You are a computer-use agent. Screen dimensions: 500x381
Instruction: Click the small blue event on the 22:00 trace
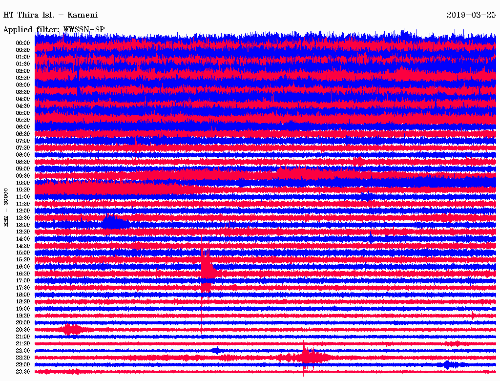(216, 351)
